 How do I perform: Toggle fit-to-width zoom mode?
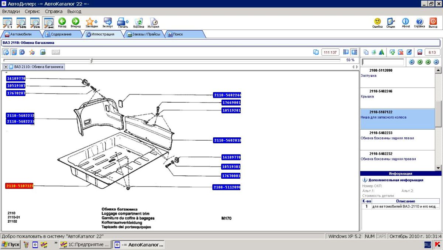(48, 23)
